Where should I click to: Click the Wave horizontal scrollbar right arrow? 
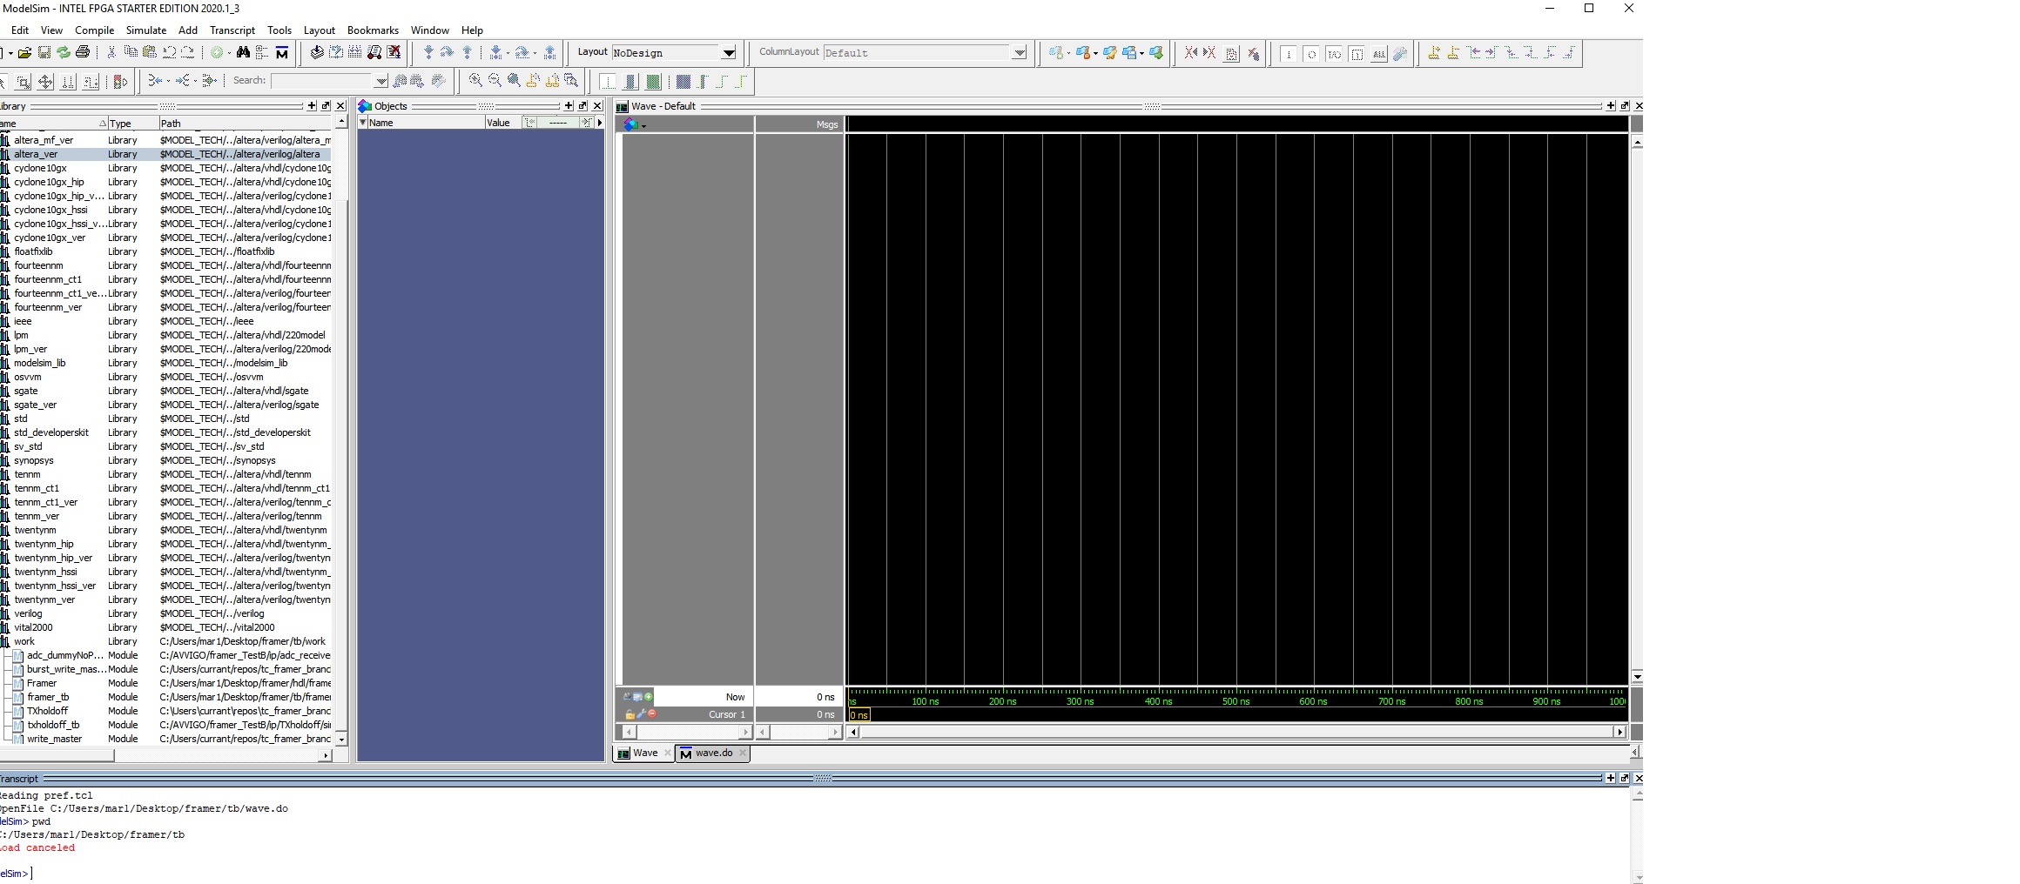click(x=1619, y=732)
